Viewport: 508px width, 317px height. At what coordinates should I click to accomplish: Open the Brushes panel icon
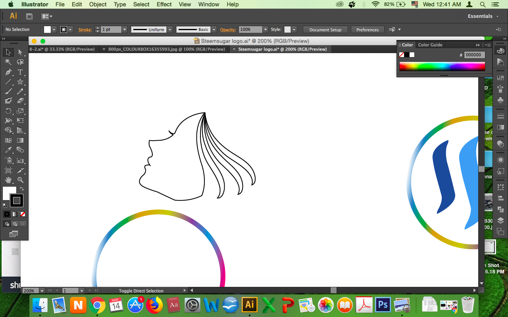point(500,89)
